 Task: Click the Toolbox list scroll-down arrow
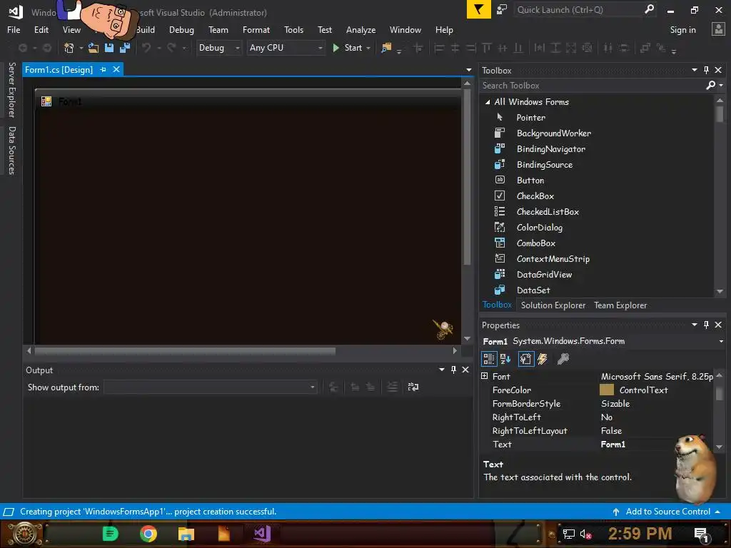click(720, 291)
